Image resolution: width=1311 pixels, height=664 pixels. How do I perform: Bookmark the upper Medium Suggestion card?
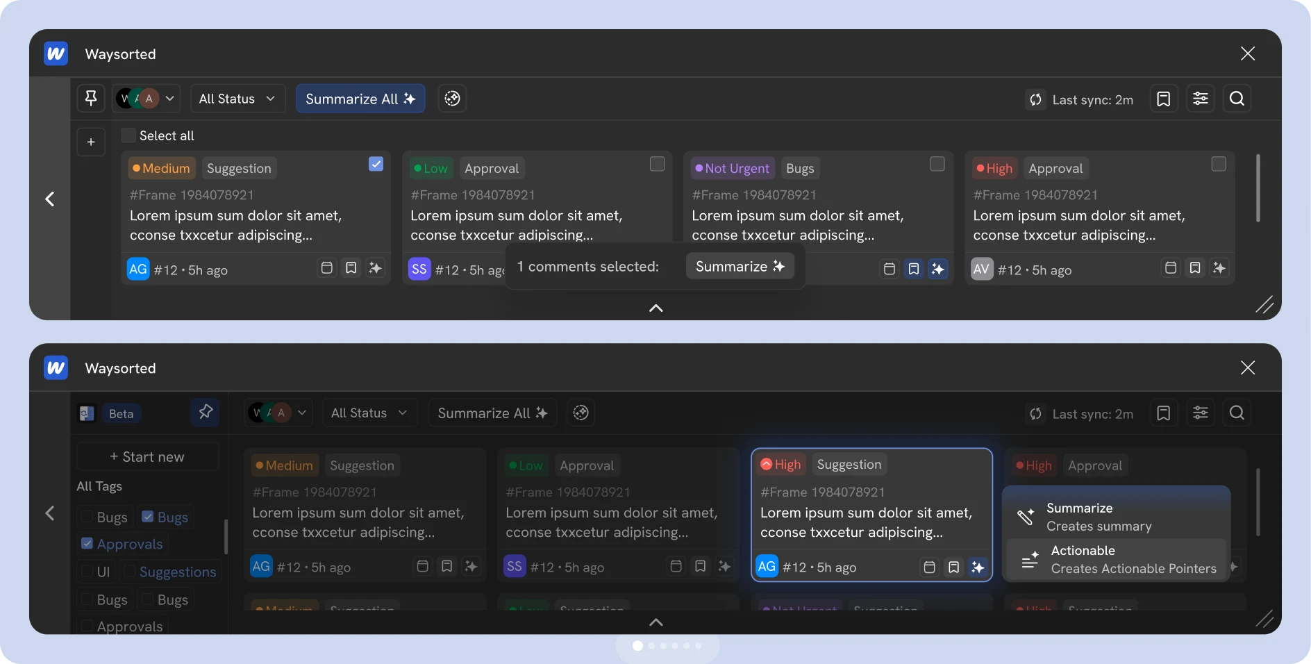click(x=351, y=268)
